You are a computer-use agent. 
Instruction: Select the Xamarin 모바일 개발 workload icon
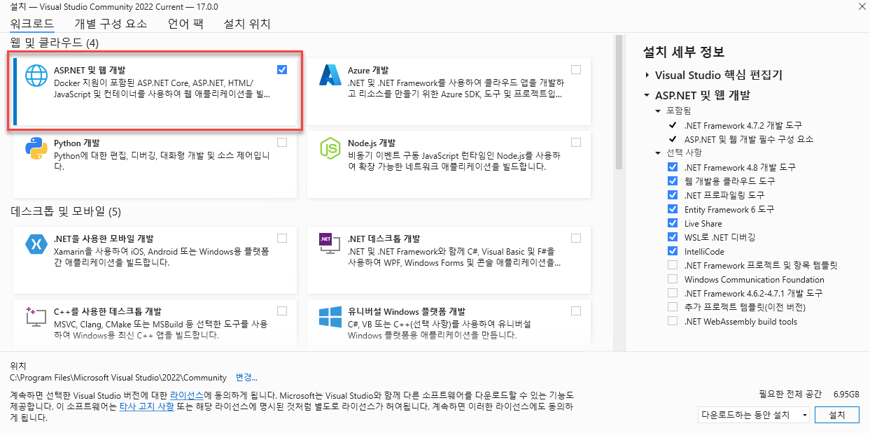[36, 243]
